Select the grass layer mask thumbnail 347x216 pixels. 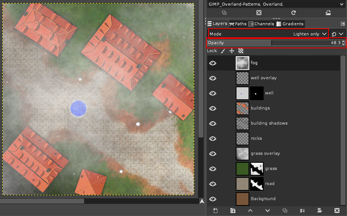coord(257,169)
